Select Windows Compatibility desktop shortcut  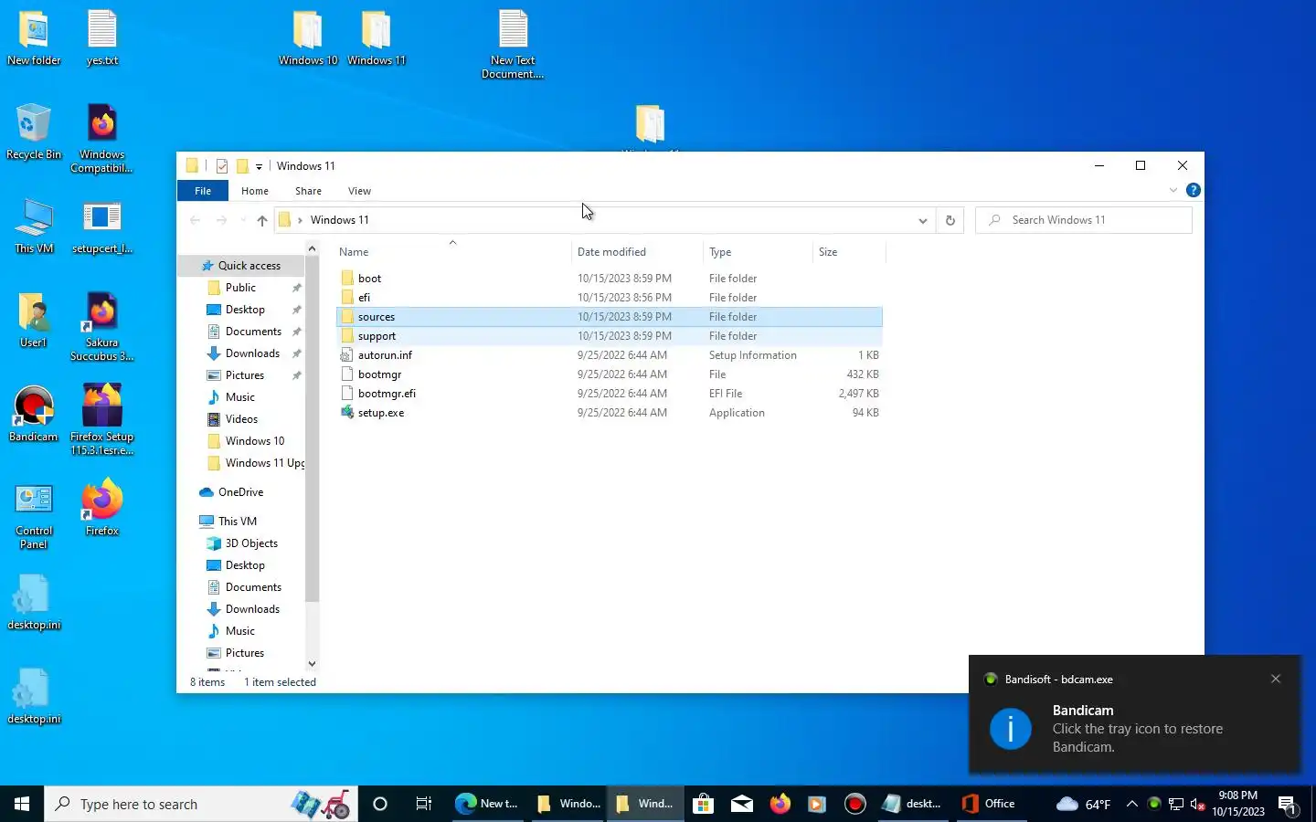pyautogui.click(x=101, y=139)
